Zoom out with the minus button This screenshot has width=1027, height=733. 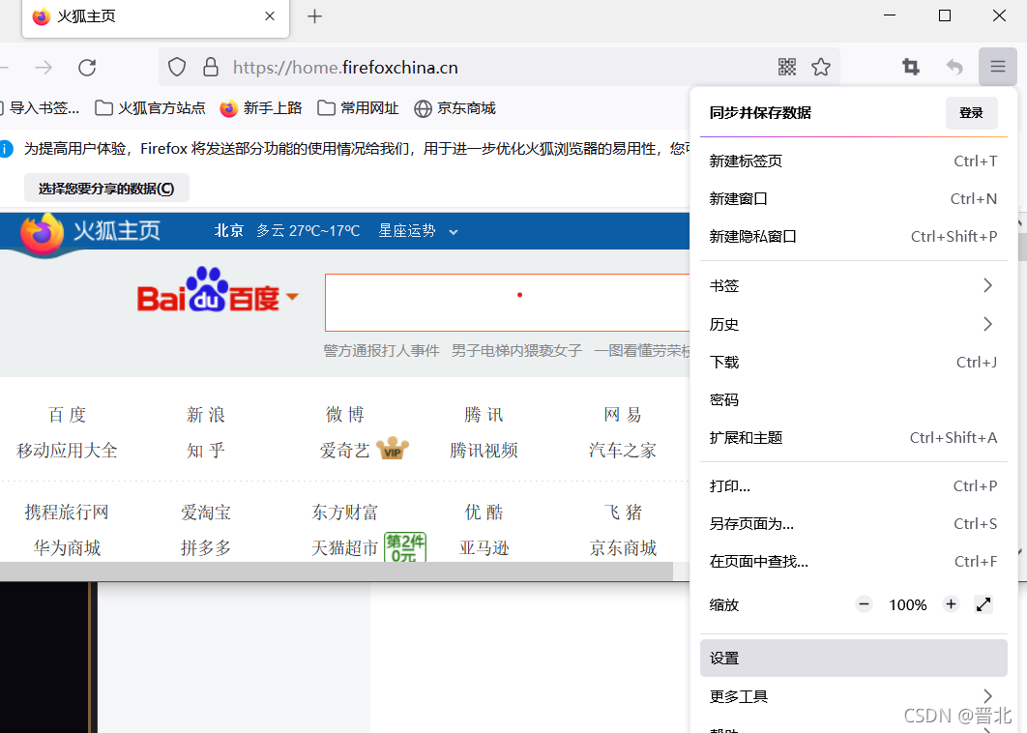864,604
